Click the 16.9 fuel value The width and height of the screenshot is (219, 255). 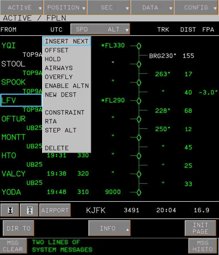(201, 210)
